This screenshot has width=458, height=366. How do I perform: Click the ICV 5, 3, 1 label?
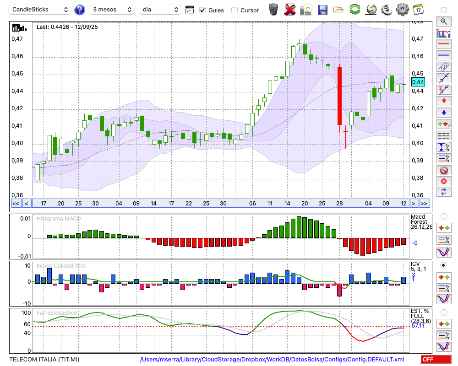[x=418, y=266]
